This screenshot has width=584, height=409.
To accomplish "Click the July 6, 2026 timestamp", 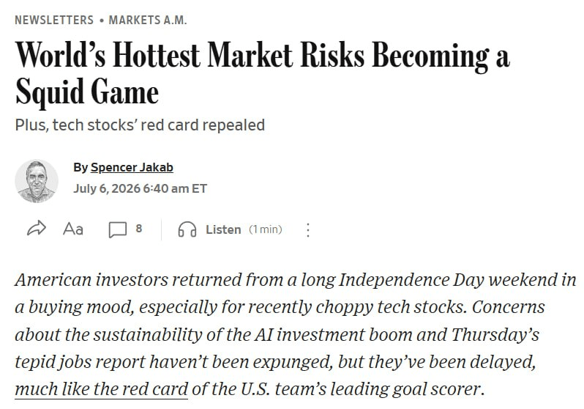I will click(140, 188).
